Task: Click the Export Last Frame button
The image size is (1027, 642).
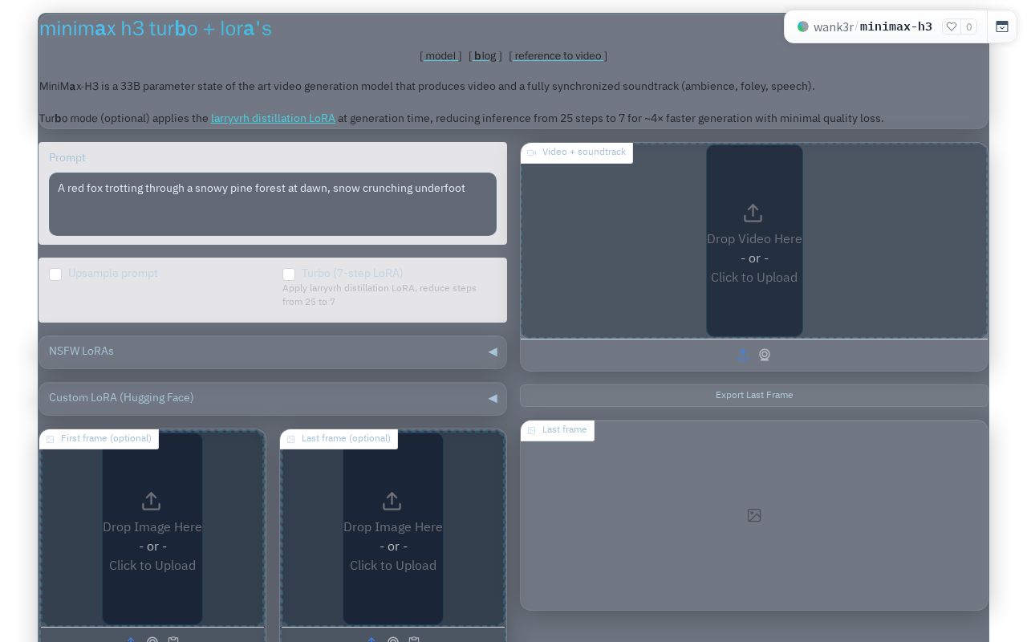Action: [754, 395]
